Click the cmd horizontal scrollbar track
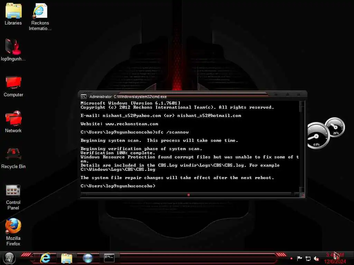Screen dimensions: 354x265 click(188, 195)
